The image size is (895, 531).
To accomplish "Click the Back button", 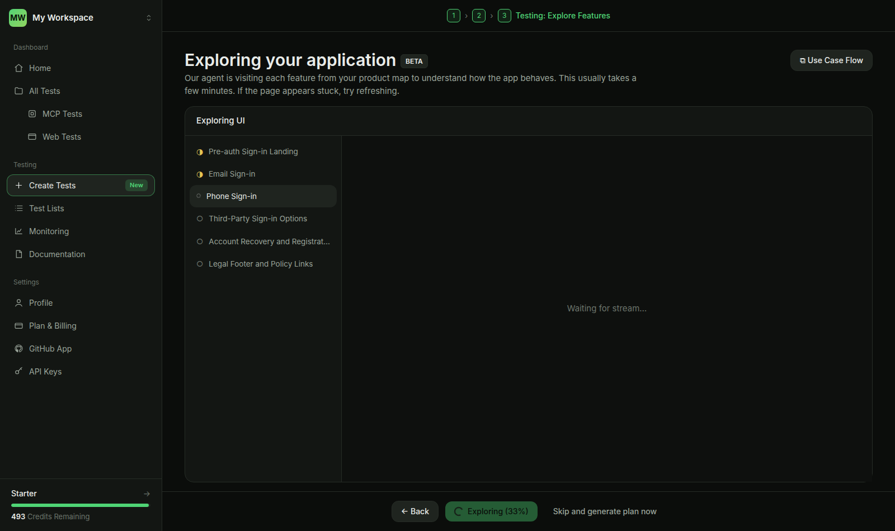I will pyautogui.click(x=415, y=511).
